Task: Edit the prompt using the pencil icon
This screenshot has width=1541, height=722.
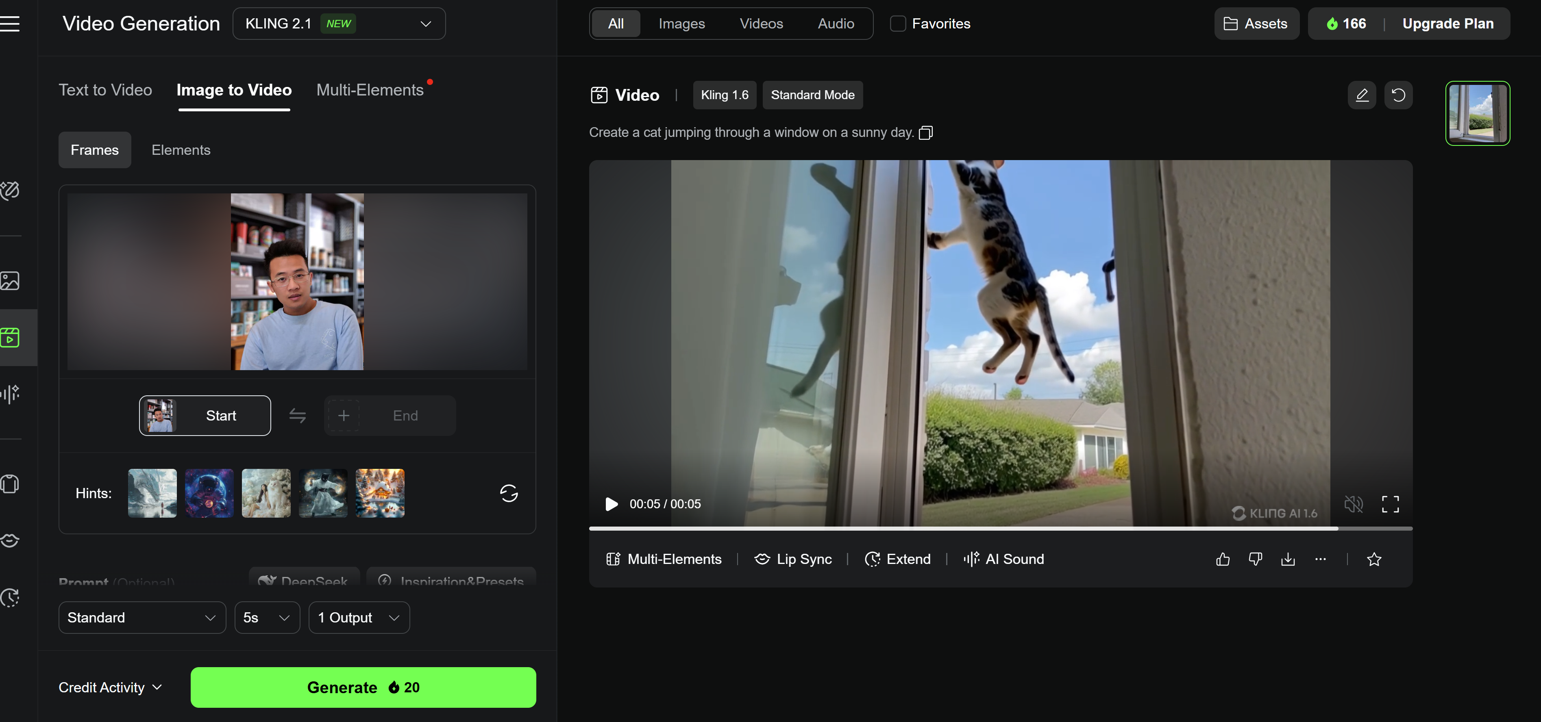Action: click(x=1362, y=95)
